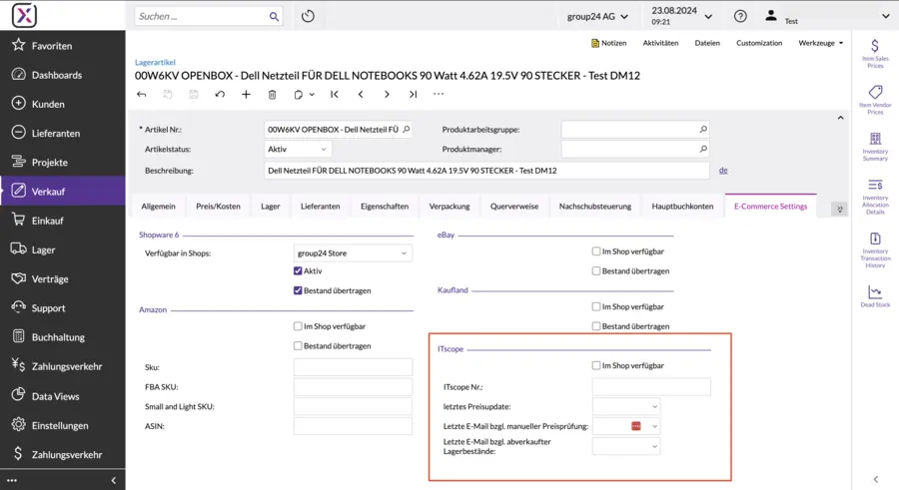Enable Kaufland Im Shop verfügbar
Viewport: 899px width, 490px height.
596,306
